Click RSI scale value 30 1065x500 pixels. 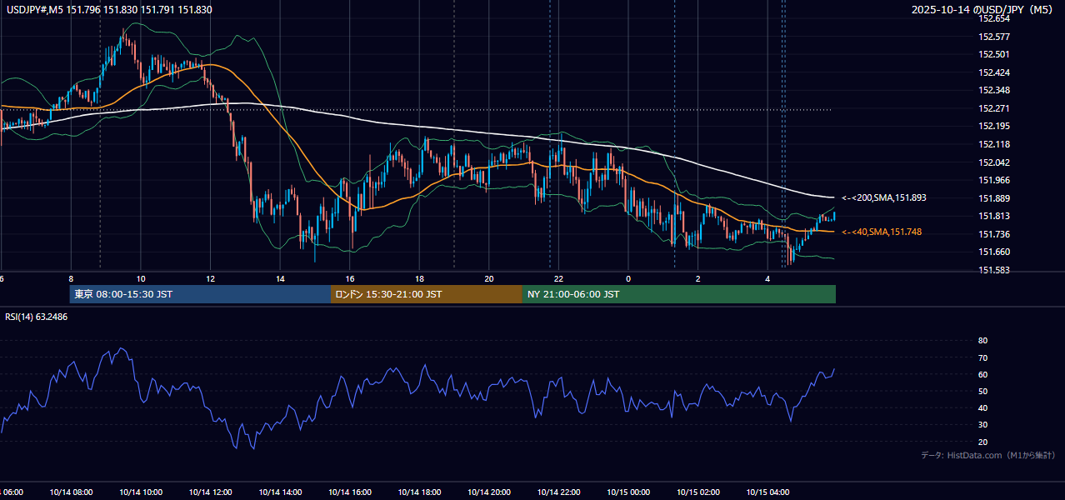tap(982, 425)
